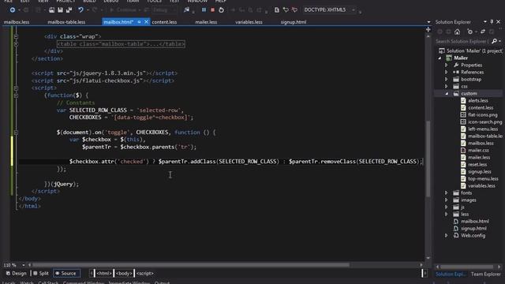Screen dimensions: 505x284
Task: Click the editor split-window handle icon
Action: (428, 30)
